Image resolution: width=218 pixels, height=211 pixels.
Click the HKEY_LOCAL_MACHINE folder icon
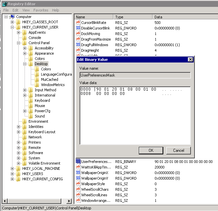tap(18, 168)
